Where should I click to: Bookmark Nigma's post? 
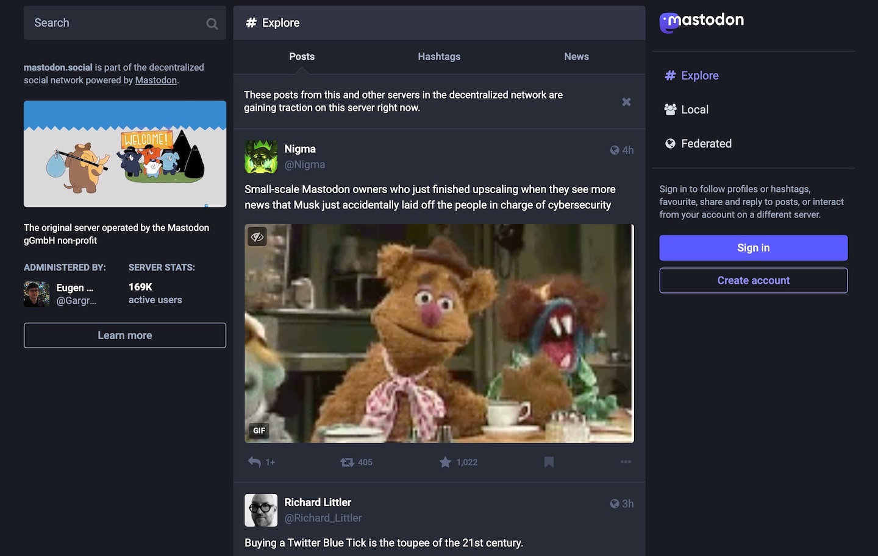[549, 462]
